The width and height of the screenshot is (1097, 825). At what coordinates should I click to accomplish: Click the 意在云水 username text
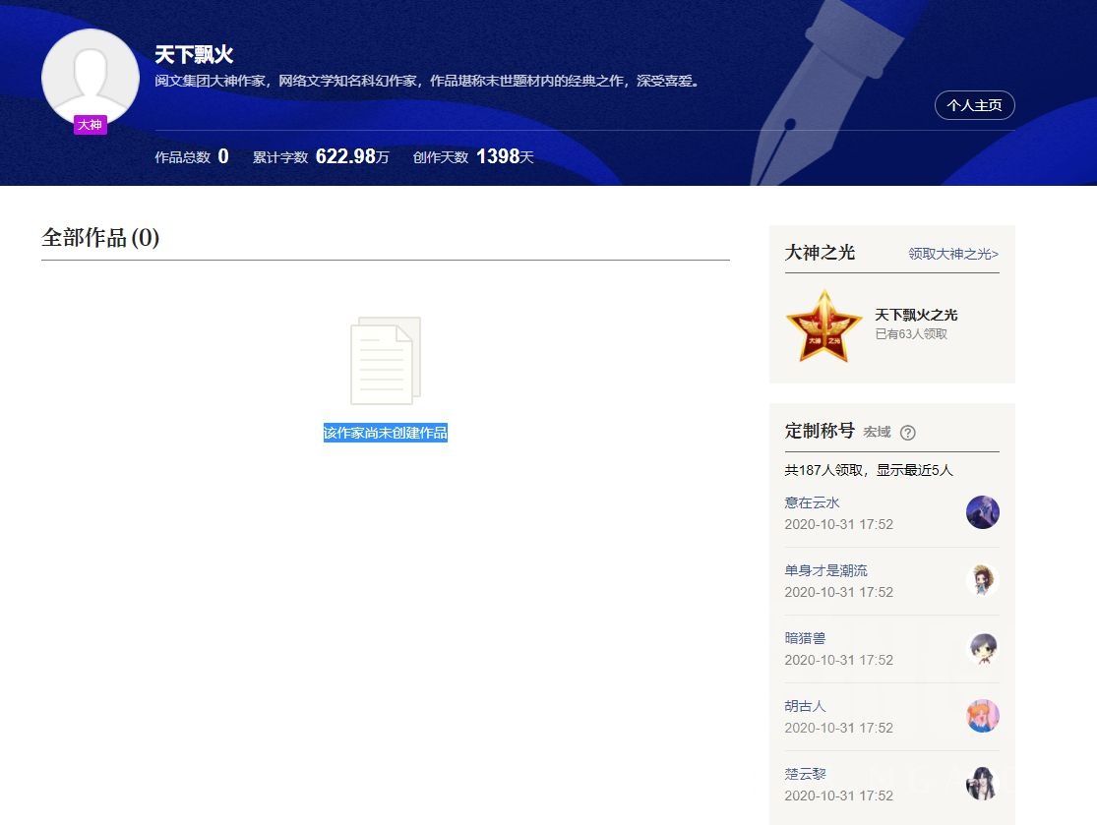click(x=812, y=502)
